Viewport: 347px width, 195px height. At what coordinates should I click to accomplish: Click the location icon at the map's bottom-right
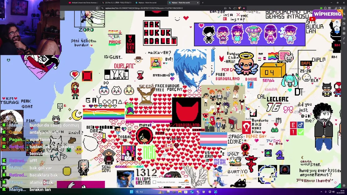pyautogui.click(x=335, y=183)
